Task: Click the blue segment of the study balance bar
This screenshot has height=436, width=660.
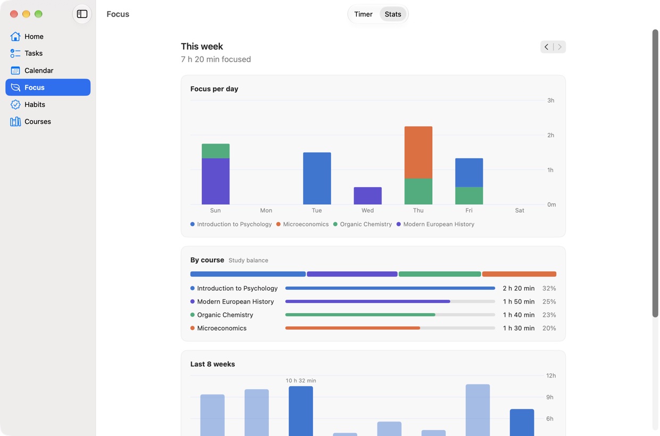Action: (x=248, y=274)
